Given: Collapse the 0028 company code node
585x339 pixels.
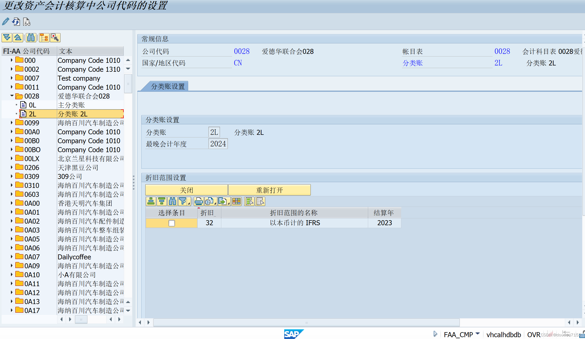Looking at the screenshot, I should click(x=12, y=96).
